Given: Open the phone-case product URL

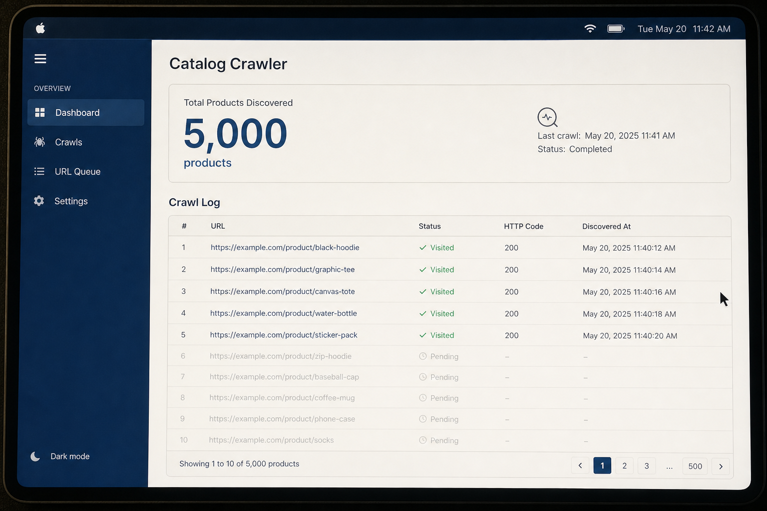Looking at the screenshot, I should [x=282, y=419].
